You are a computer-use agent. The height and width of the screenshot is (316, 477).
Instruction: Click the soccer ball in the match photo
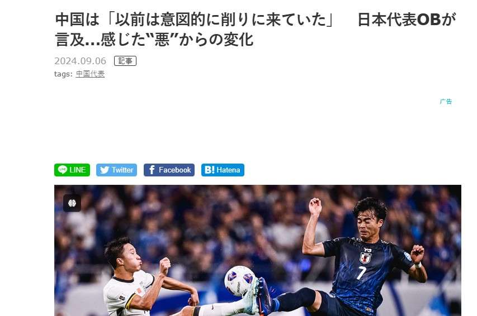tap(239, 281)
